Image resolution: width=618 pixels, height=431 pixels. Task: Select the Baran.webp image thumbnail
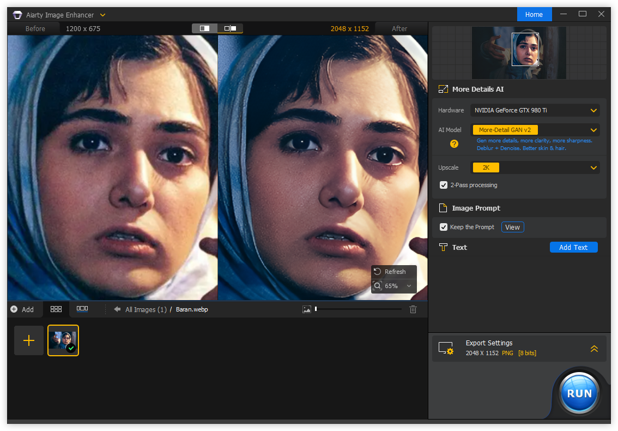tap(63, 340)
